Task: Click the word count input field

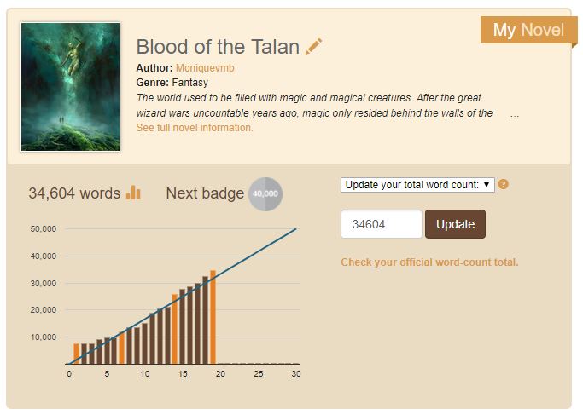Action: (381, 224)
